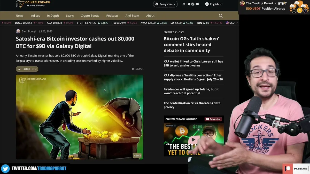
Task: Click Sam Bourgi's author avatar
Action: click(18, 31)
